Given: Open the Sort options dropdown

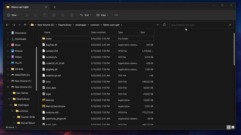Looking at the screenshot, I should 85,15.
